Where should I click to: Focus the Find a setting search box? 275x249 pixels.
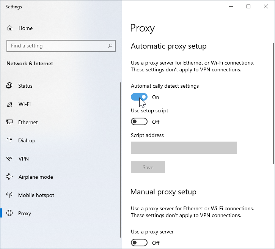click(x=61, y=46)
